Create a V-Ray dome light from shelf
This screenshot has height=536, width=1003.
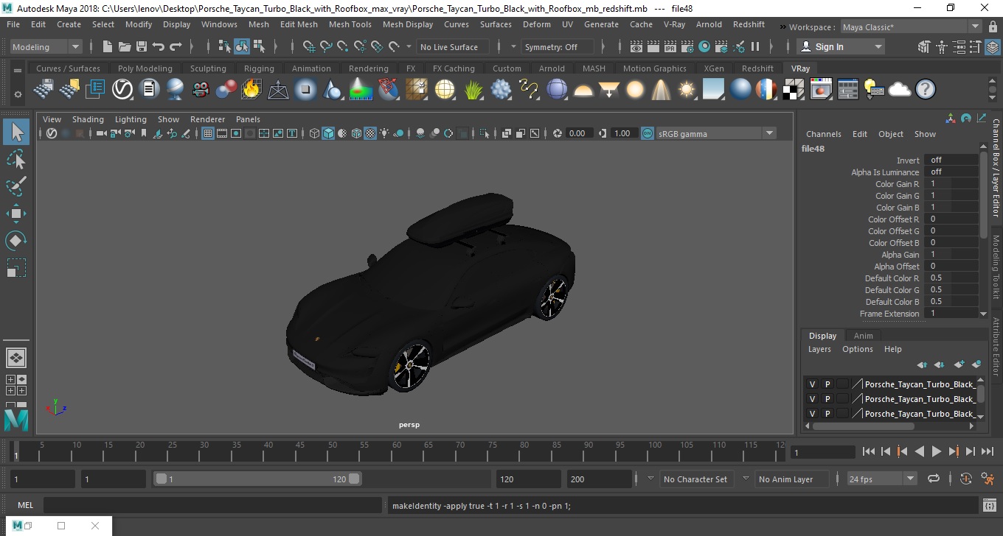pos(583,90)
